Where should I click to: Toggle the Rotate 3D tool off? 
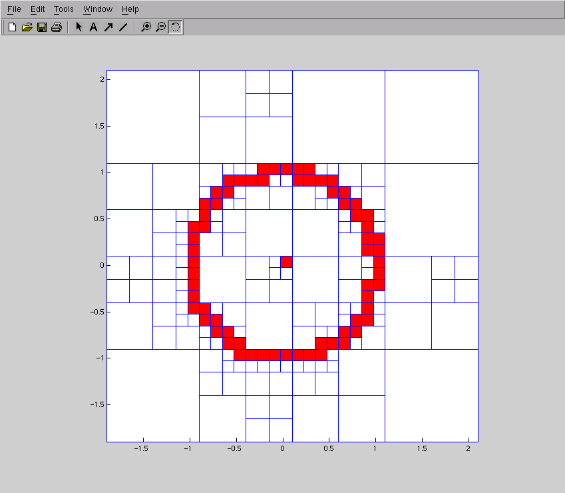point(175,27)
